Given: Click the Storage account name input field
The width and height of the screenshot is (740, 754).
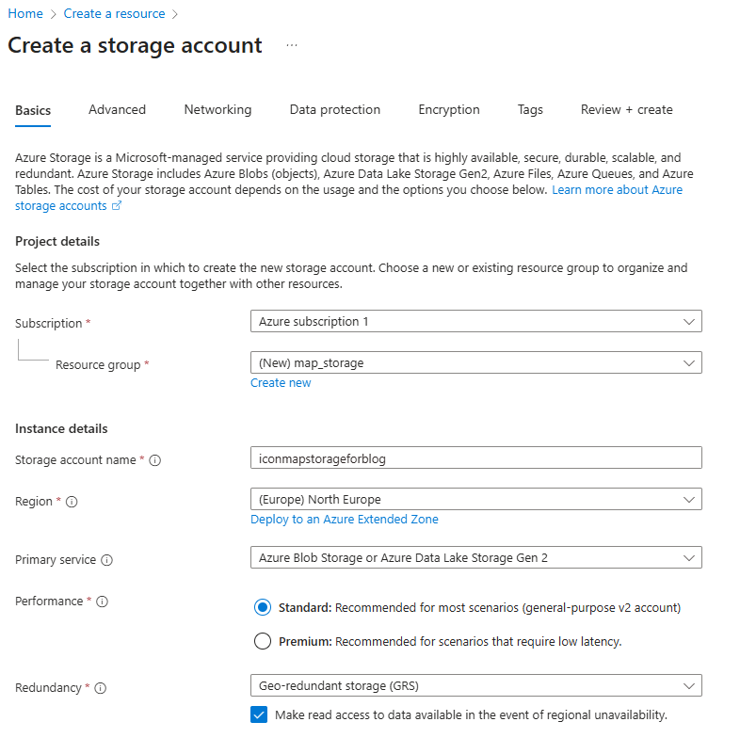Looking at the screenshot, I should [x=475, y=458].
